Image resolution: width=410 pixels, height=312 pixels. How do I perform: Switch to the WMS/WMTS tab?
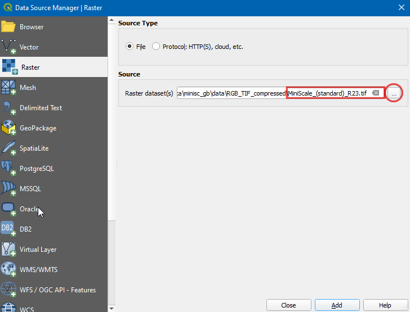pyautogui.click(x=38, y=270)
